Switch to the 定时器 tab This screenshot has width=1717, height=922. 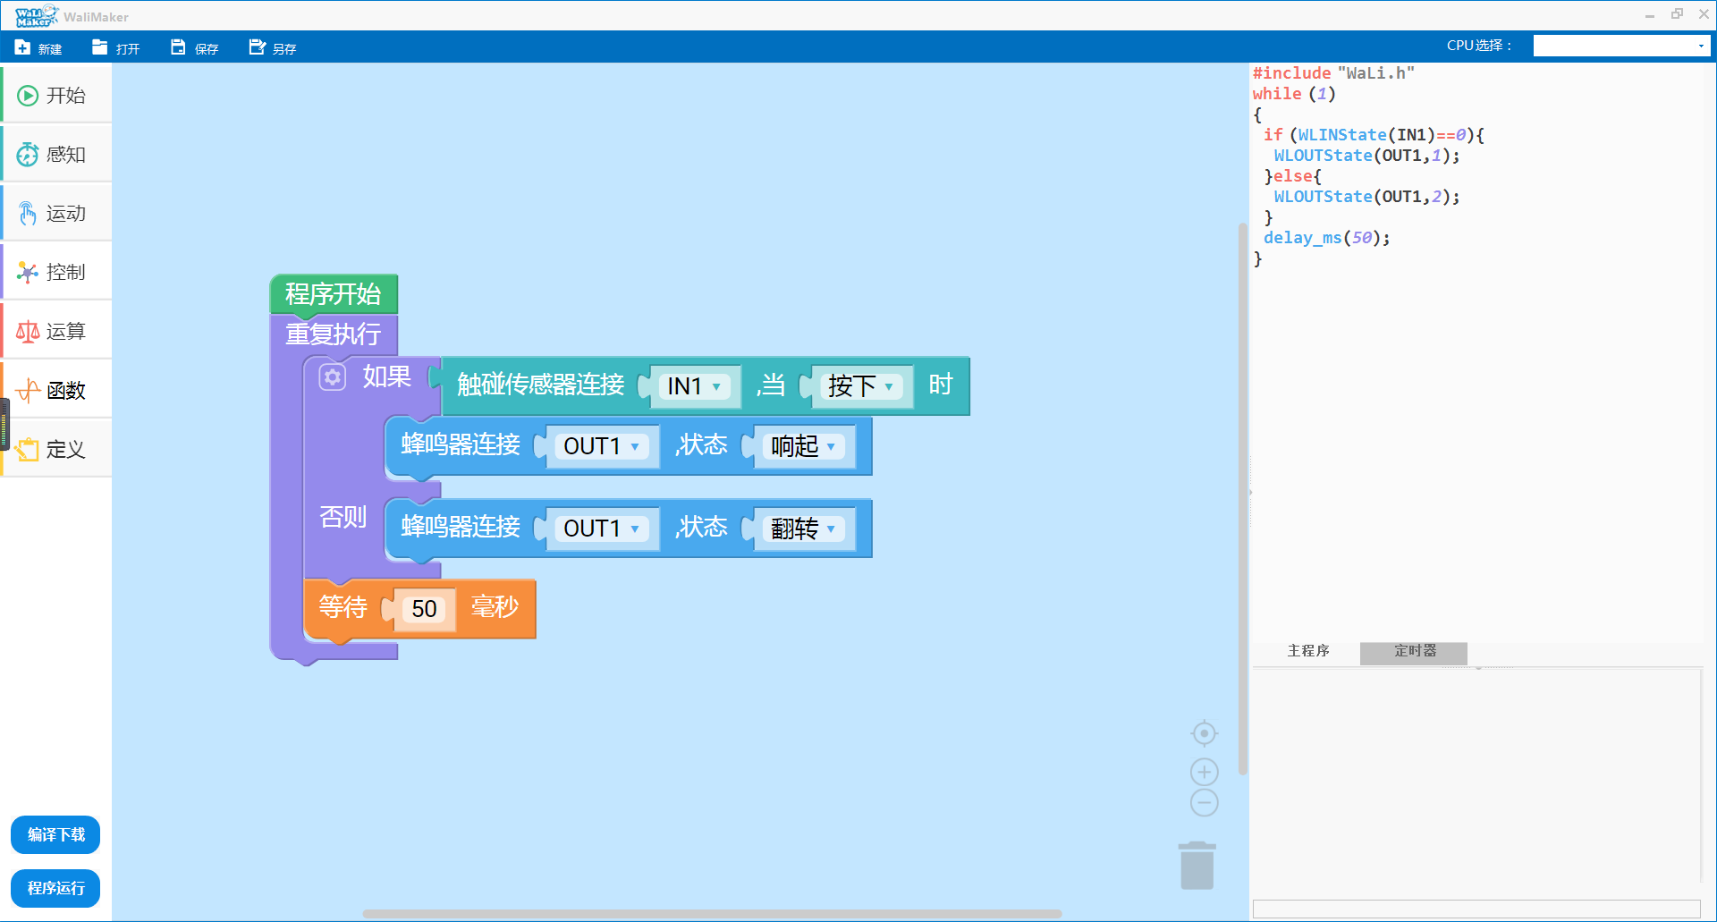1414,651
